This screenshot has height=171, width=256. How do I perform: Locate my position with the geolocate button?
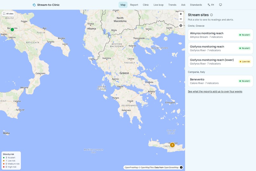[x=181, y=25]
